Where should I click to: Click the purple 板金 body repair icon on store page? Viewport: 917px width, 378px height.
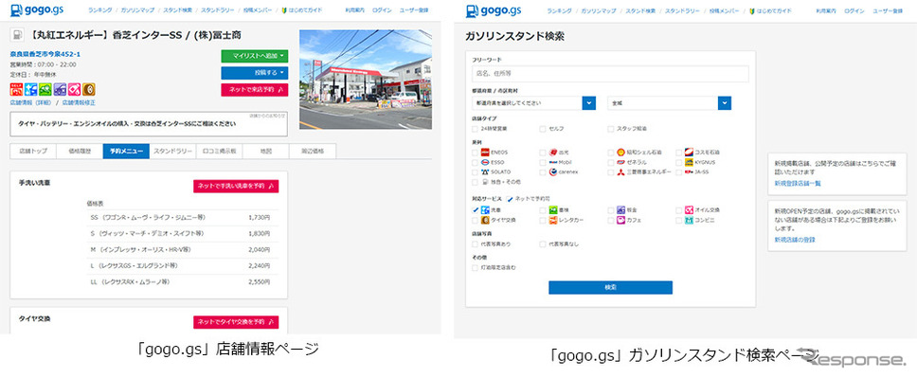tap(60, 89)
